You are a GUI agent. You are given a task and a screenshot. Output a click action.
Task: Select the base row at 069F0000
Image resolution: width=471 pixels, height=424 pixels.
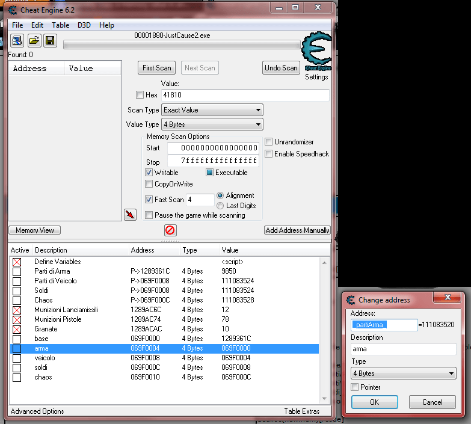coord(164,339)
